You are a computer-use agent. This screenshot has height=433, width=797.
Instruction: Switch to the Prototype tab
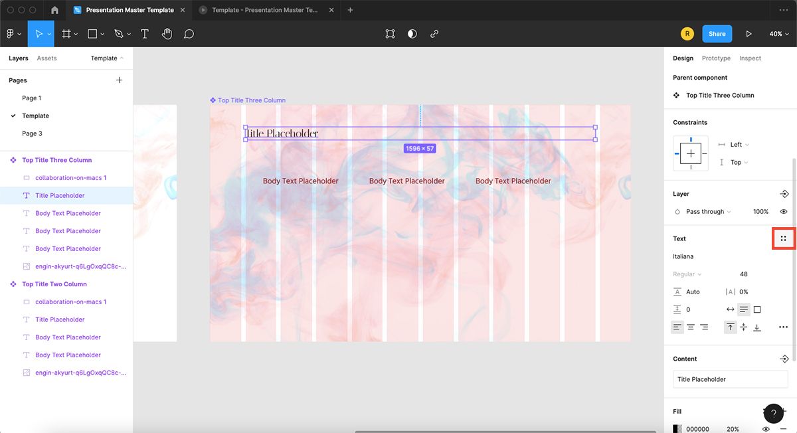(716, 58)
